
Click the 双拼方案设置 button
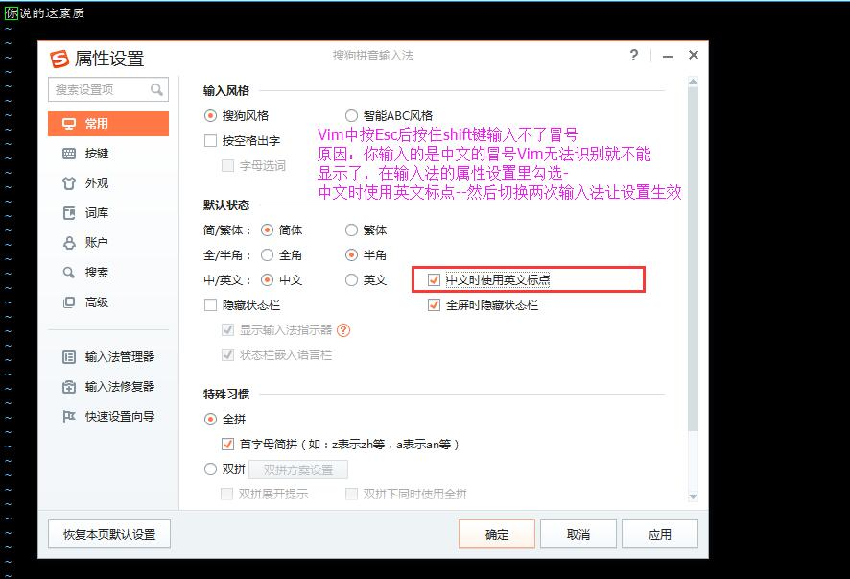[x=298, y=470]
